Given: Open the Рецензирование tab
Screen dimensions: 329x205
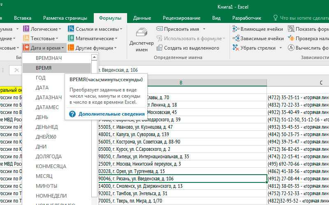Looking at the screenshot, I should (181, 18).
